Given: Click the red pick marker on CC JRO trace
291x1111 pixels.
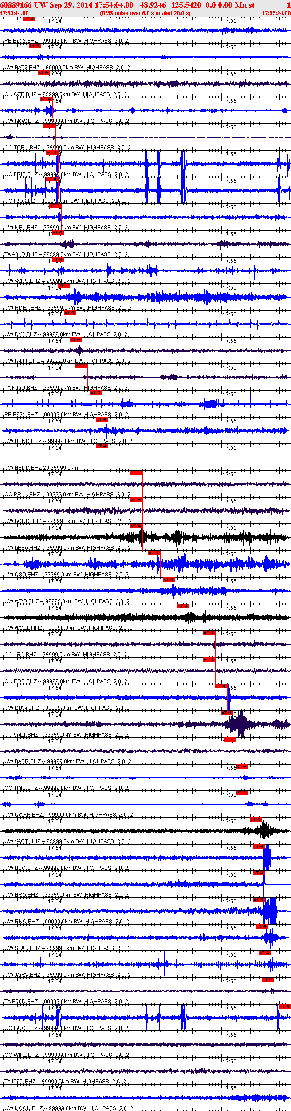Looking at the screenshot, I should (x=209, y=633).
